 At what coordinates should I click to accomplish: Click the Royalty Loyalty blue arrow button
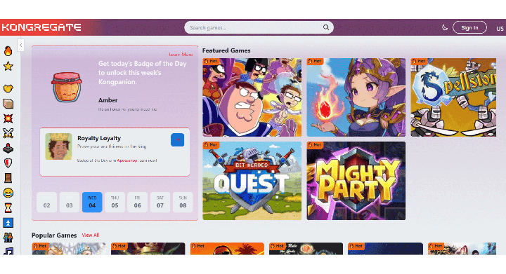coord(178,140)
